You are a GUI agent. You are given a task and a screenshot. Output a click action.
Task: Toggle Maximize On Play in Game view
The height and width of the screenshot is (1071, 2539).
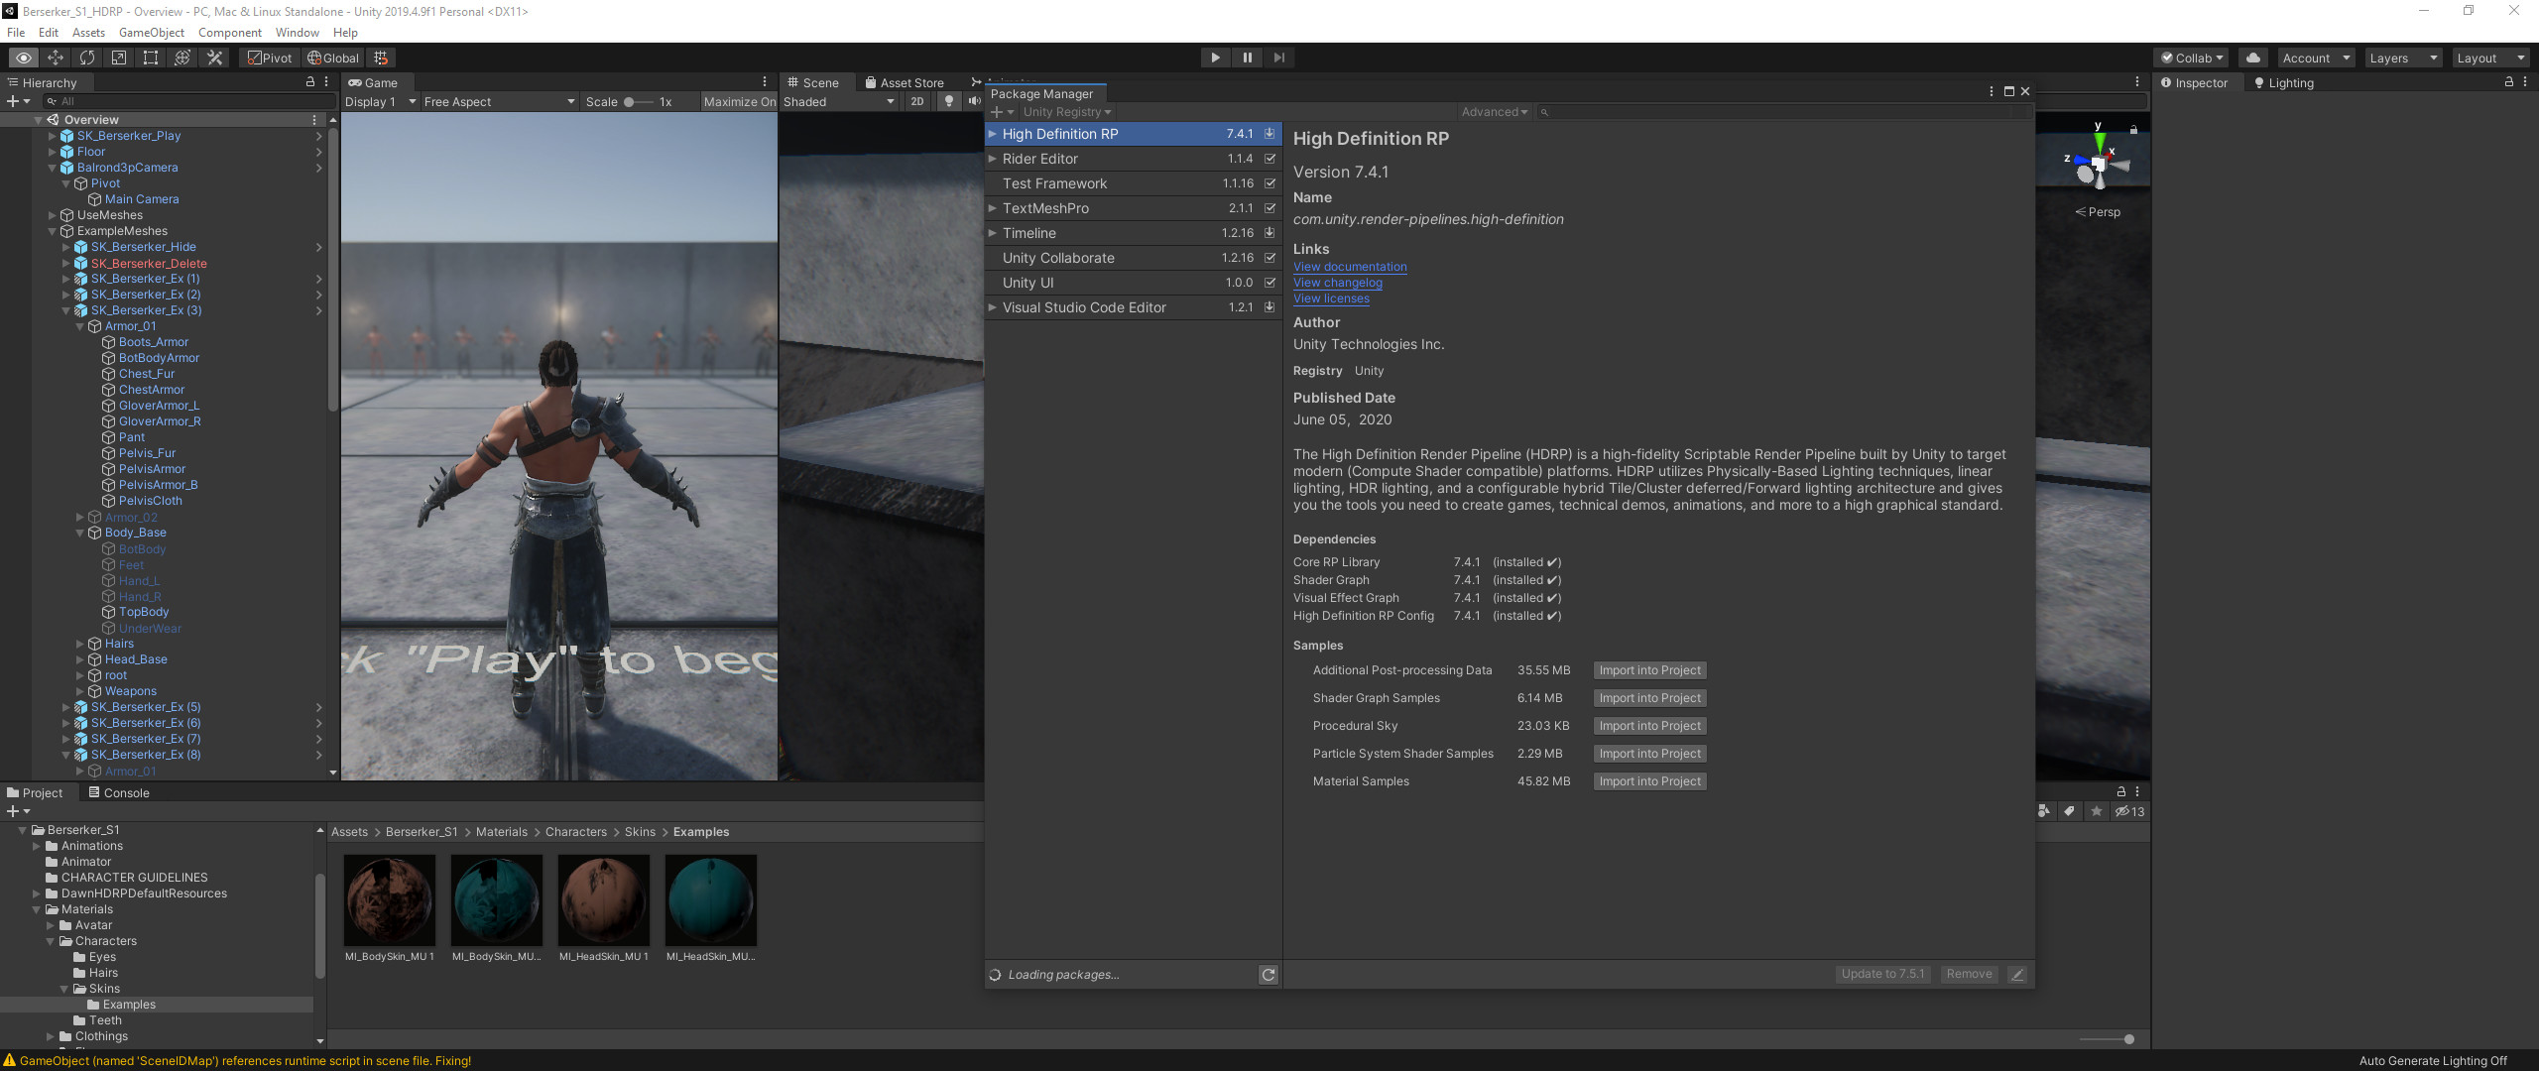pyautogui.click(x=739, y=101)
